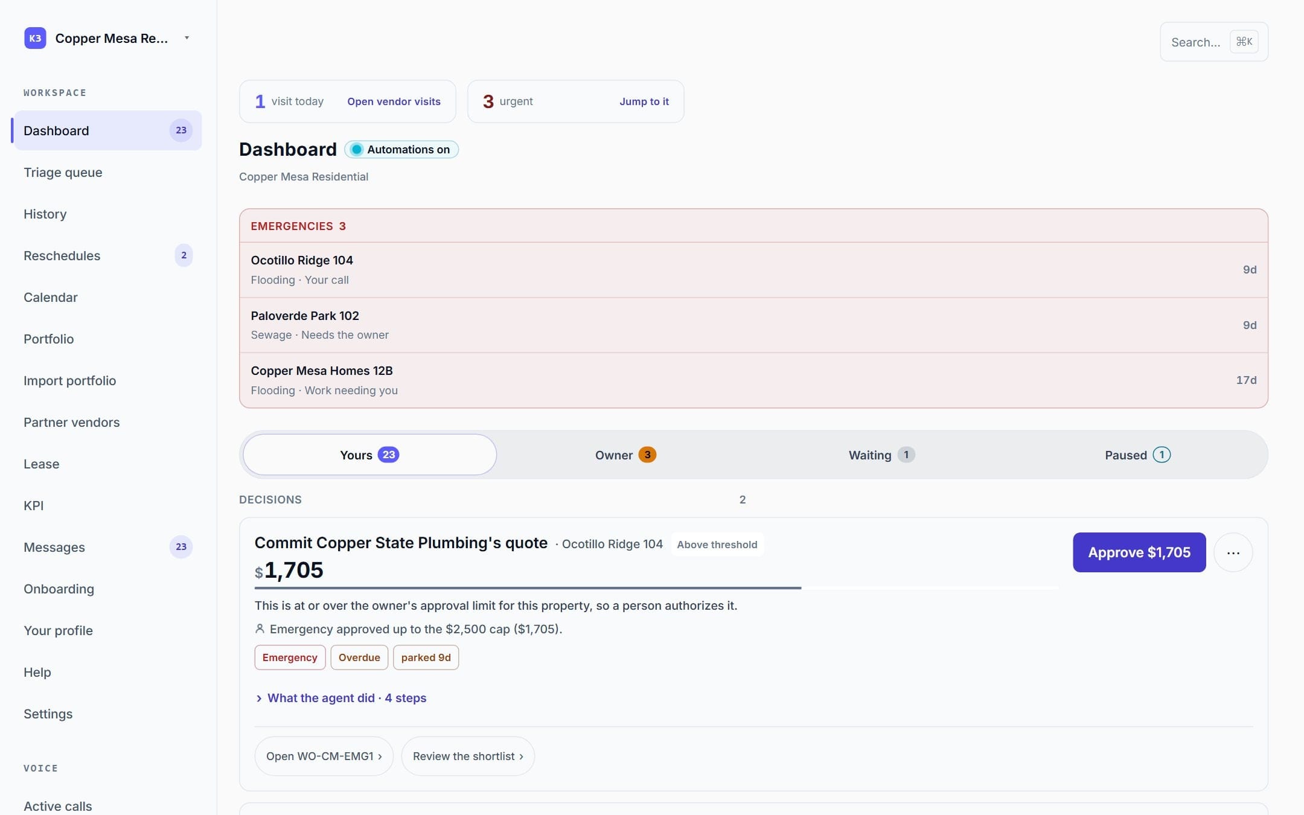Toggle the Automations on indicator
This screenshot has height=815, width=1304.
[401, 150]
